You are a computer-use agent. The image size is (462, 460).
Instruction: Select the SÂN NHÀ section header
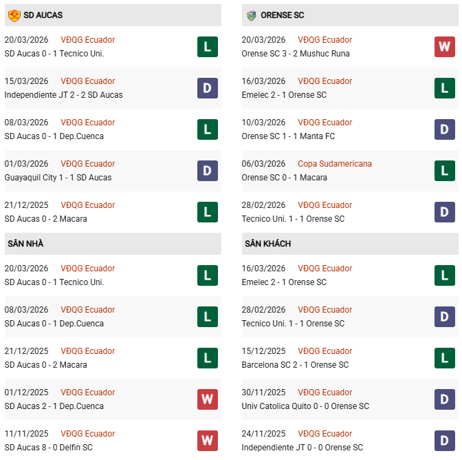coord(25,244)
